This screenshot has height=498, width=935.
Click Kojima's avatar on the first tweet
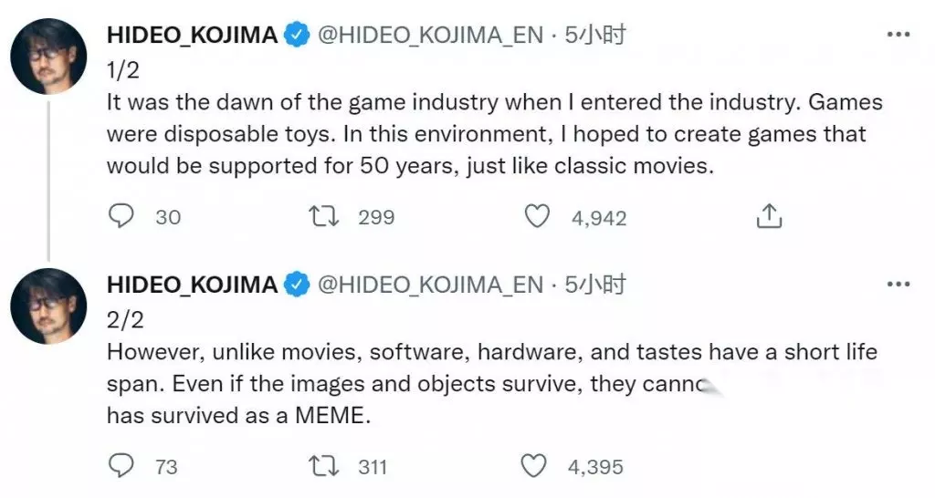click(48, 55)
